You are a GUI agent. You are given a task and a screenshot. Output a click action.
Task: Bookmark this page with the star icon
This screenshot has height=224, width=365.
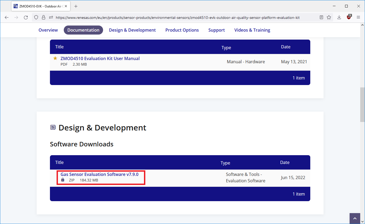tap(329, 18)
